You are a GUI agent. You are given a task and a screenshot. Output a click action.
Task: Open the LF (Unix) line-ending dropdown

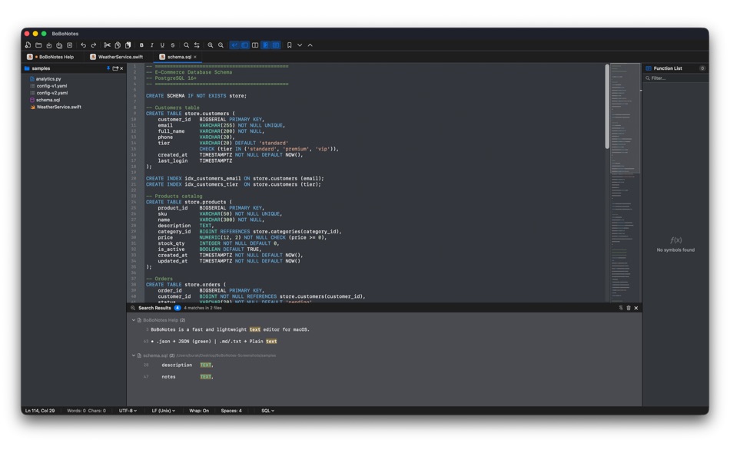[x=162, y=411]
